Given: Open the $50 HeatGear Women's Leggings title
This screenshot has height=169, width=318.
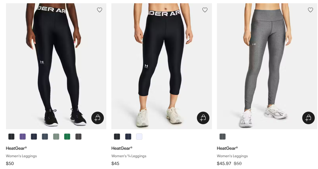Looking at the screenshot, I should (16, 148).
